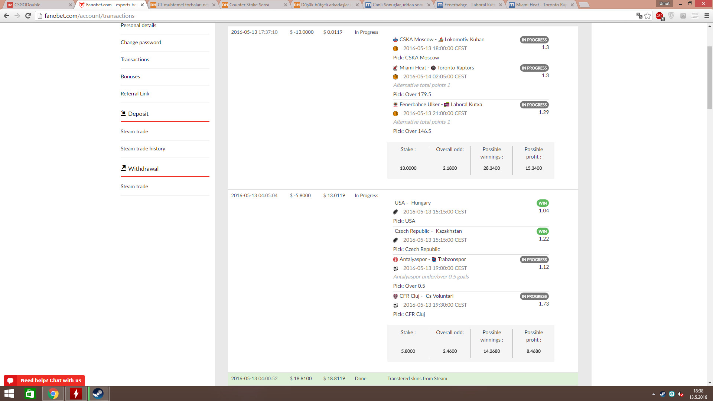Reload the page with the refresh icon
The height and width of the screenshot is (401, 713).
[x=28, y=16]
